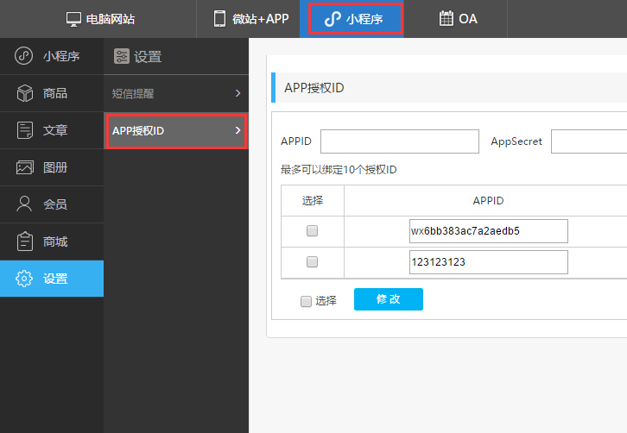Viewport: 627px width, 433px height.
Task: Click the box icon for 商品
Action: pyautogui.click(x=25, y=93)
